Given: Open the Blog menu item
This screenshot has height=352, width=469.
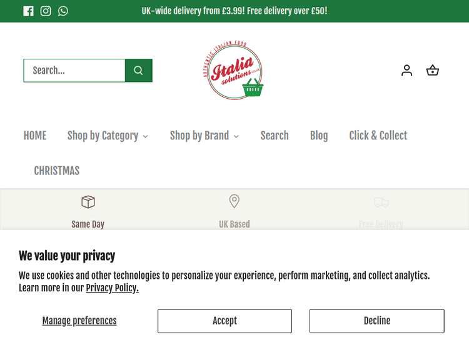Looking at the screenshot, I should click(319, 136).
